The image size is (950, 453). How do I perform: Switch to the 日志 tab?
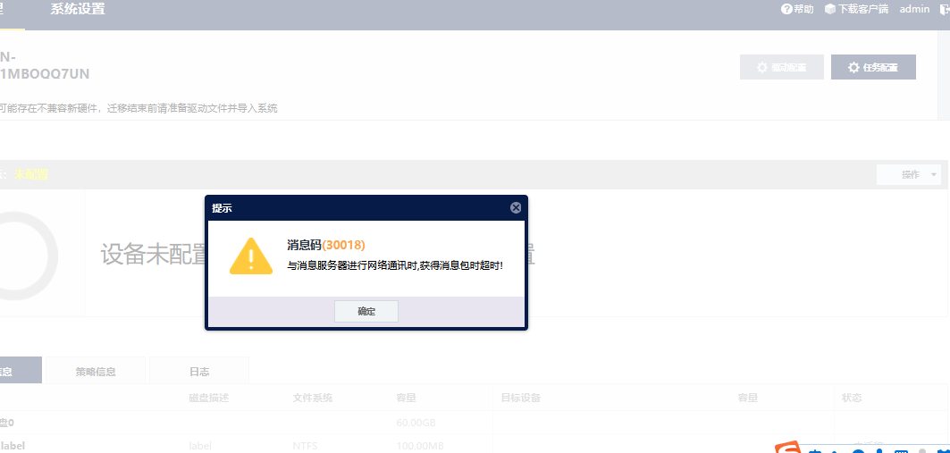[x=199, y=371]
